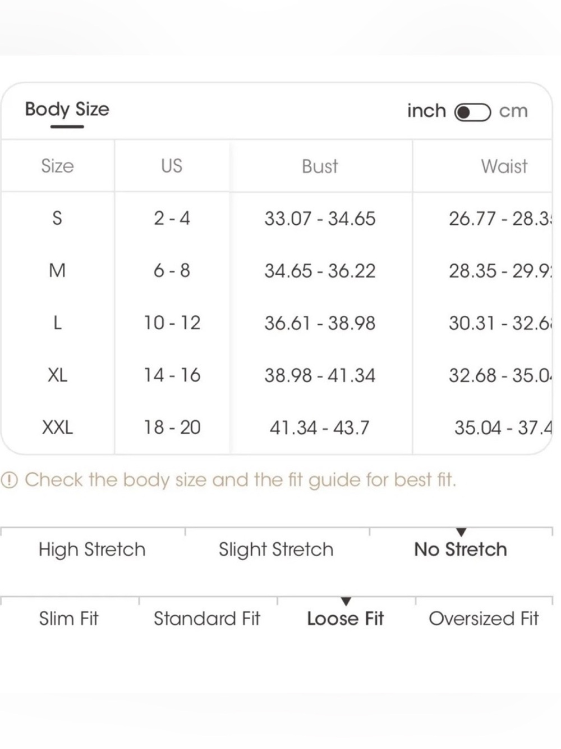The width and height of the screenshot is (561, 749).
Task: Select Standard Fit option
Action: (x=207, y=619)
